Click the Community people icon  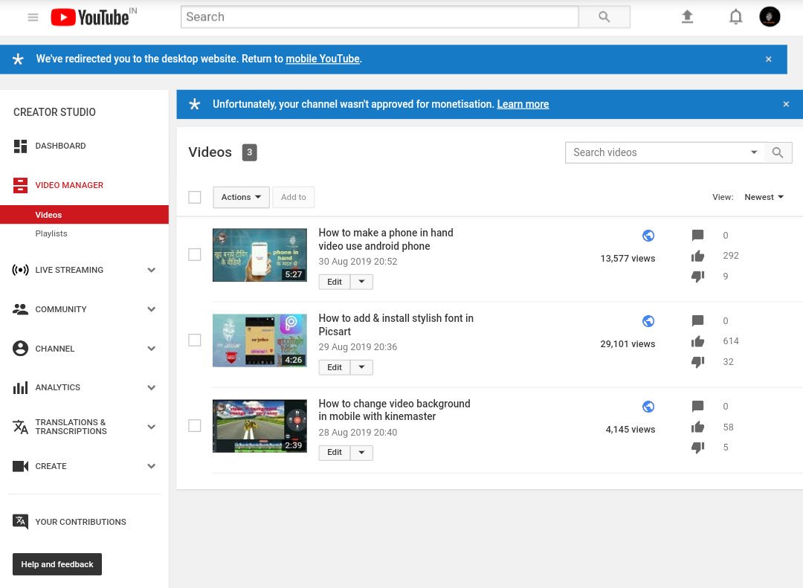(x=20, y=309)
